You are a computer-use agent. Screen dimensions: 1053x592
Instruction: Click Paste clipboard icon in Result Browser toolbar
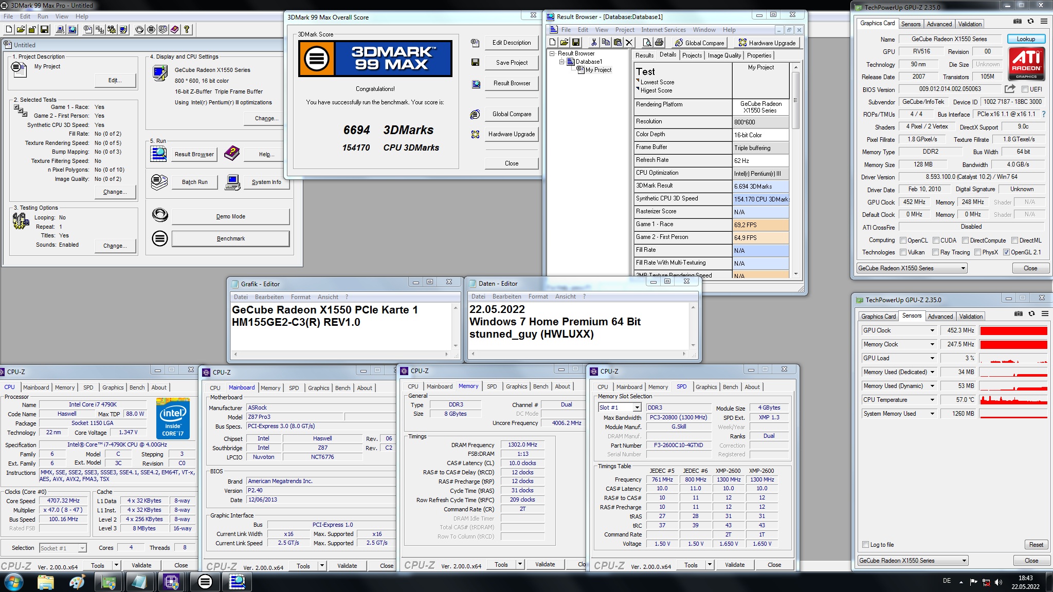click(x=618, y=42)
